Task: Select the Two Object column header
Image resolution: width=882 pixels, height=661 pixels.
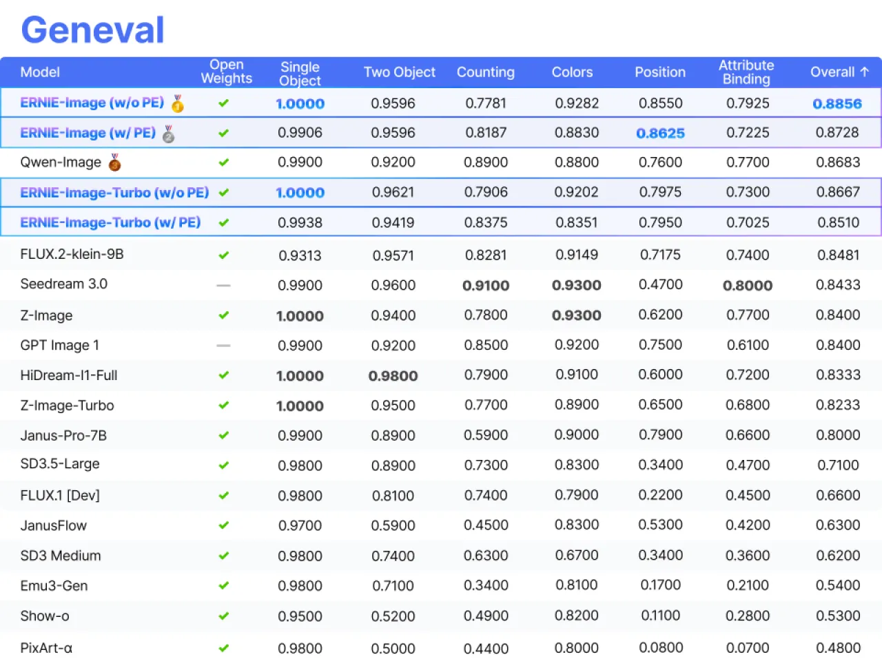Action: [399, 72]
